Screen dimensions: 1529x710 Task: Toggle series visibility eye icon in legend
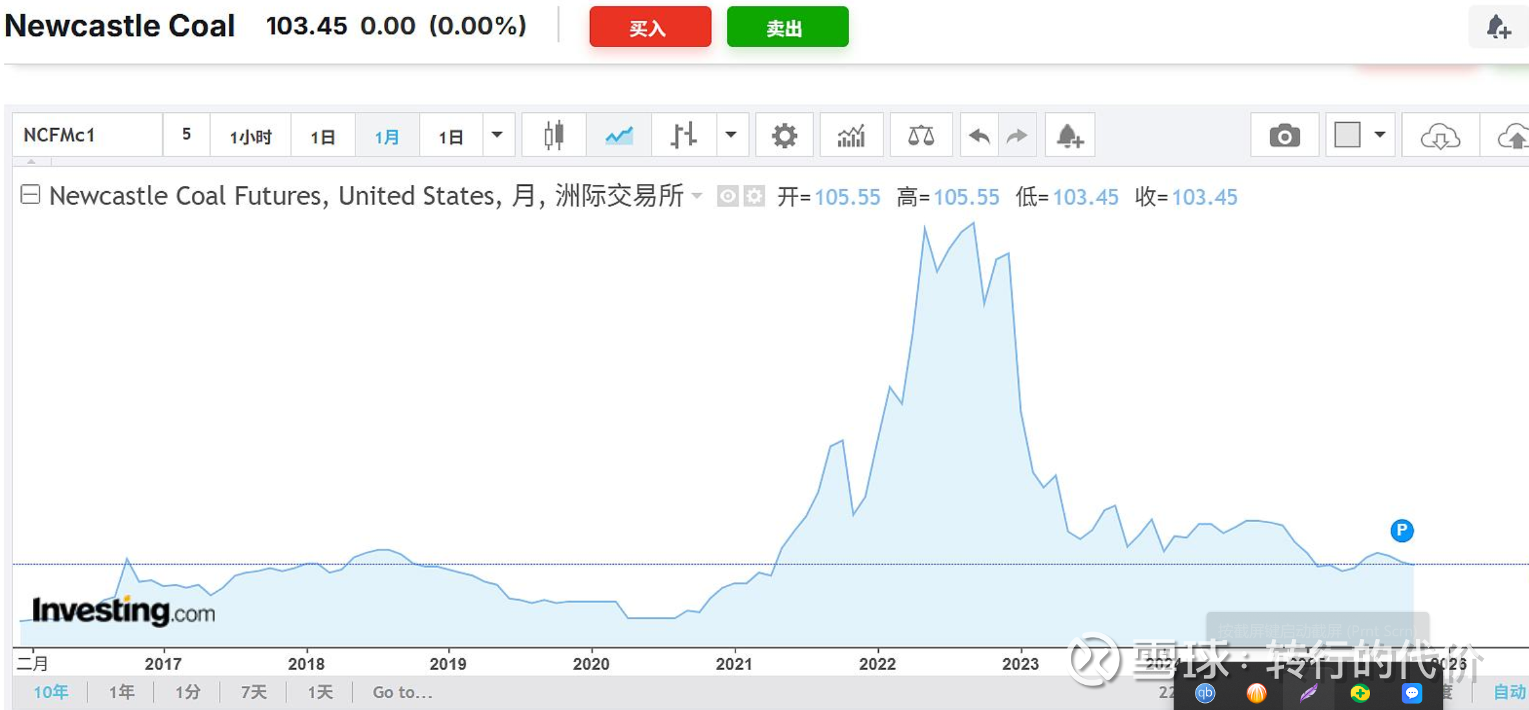[727, 196]
